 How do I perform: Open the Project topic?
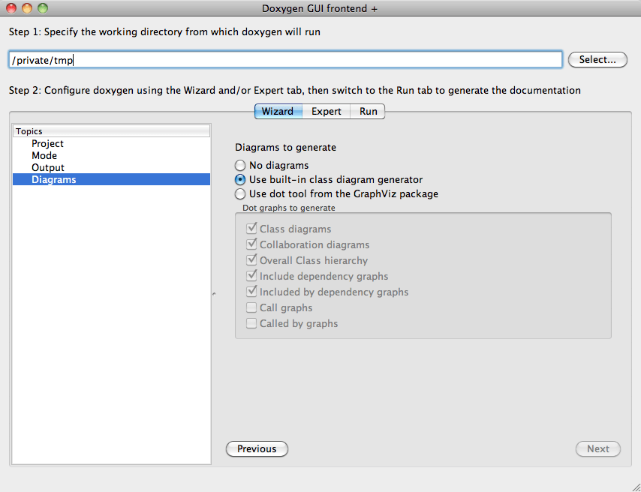[111, 143]
